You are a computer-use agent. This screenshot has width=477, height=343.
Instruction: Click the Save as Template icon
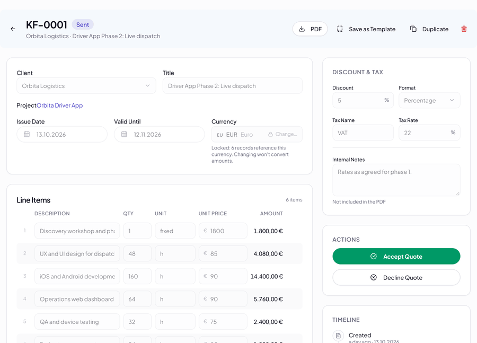pyautogui.click(x=340, y=29)
